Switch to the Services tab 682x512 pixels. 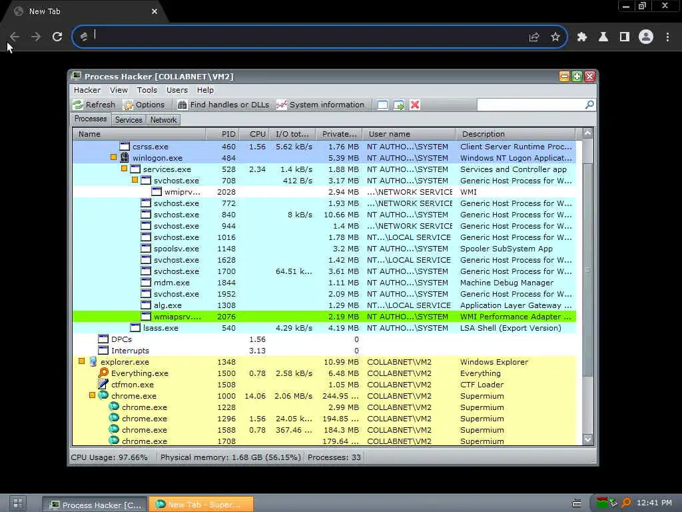129,120
